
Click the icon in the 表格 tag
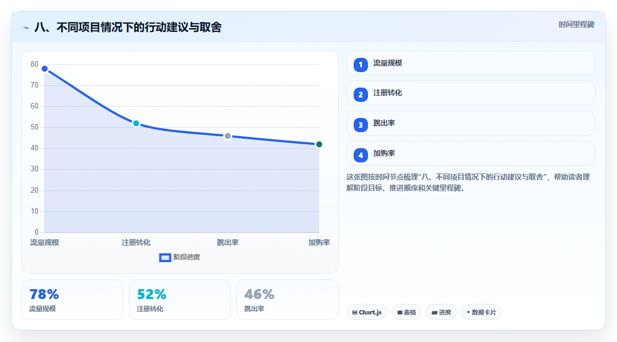(x=400, y=312)
